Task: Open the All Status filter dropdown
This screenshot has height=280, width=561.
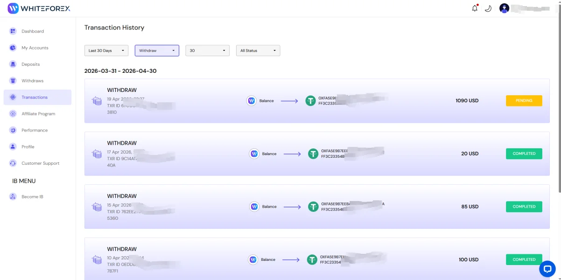Action: coord(258,50)
